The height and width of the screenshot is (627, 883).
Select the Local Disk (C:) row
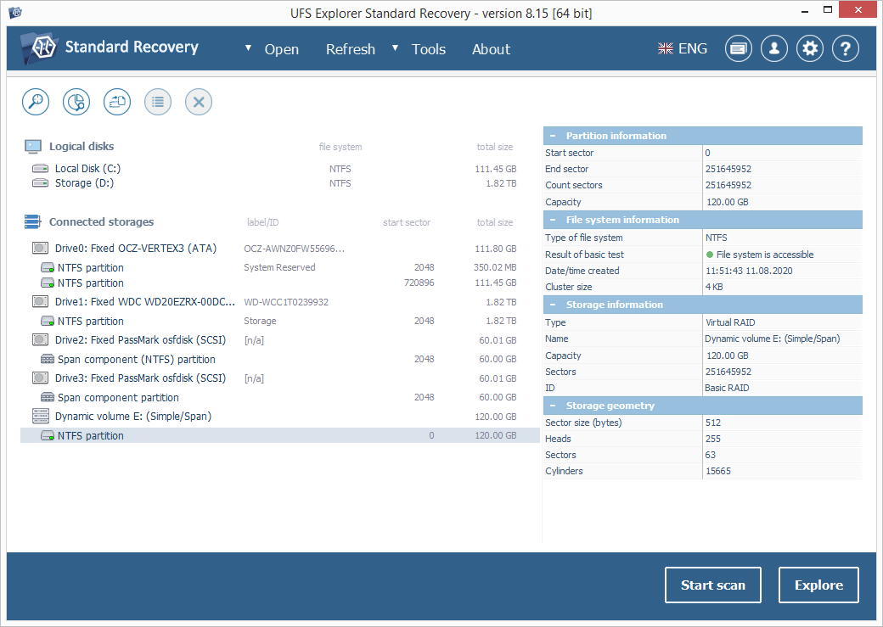click(280, 168)
